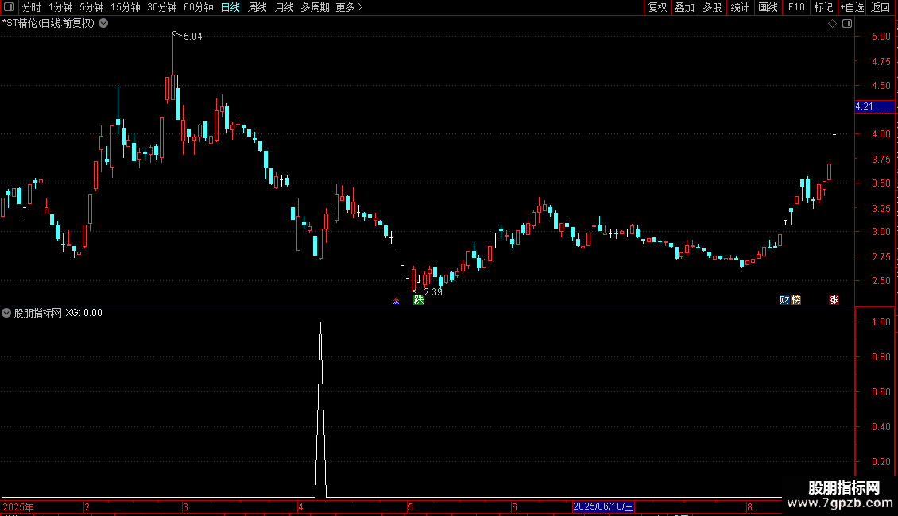Screen dimensions: 898x516
Task: Select the 15分钟 period
Action: [x=126, y=7]
